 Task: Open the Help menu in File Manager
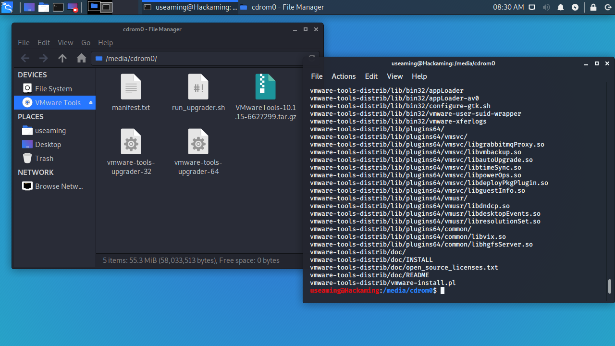pyautogui.click(x=105, y=42)
